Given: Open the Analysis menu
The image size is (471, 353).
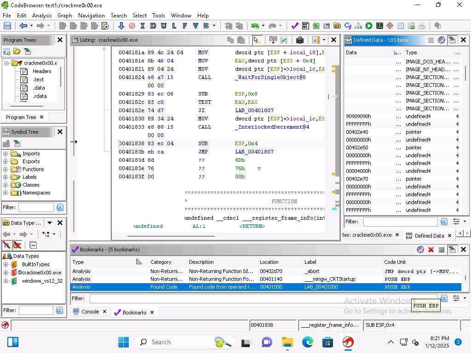Looking at the screenshot, I should [42, 15].
